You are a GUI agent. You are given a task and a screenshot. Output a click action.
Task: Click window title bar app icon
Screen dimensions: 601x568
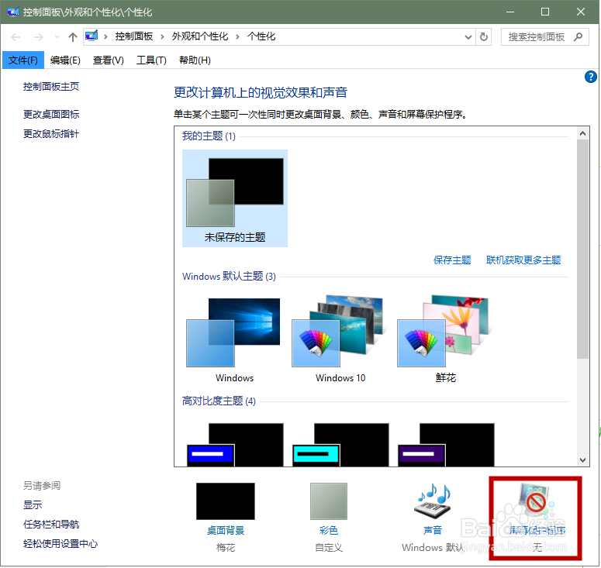(13, 12)
